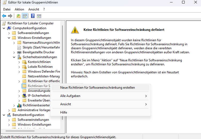201x139 pixels.
Task: Open the Ansicht context menu submenu
Action: tap(66, 104)
